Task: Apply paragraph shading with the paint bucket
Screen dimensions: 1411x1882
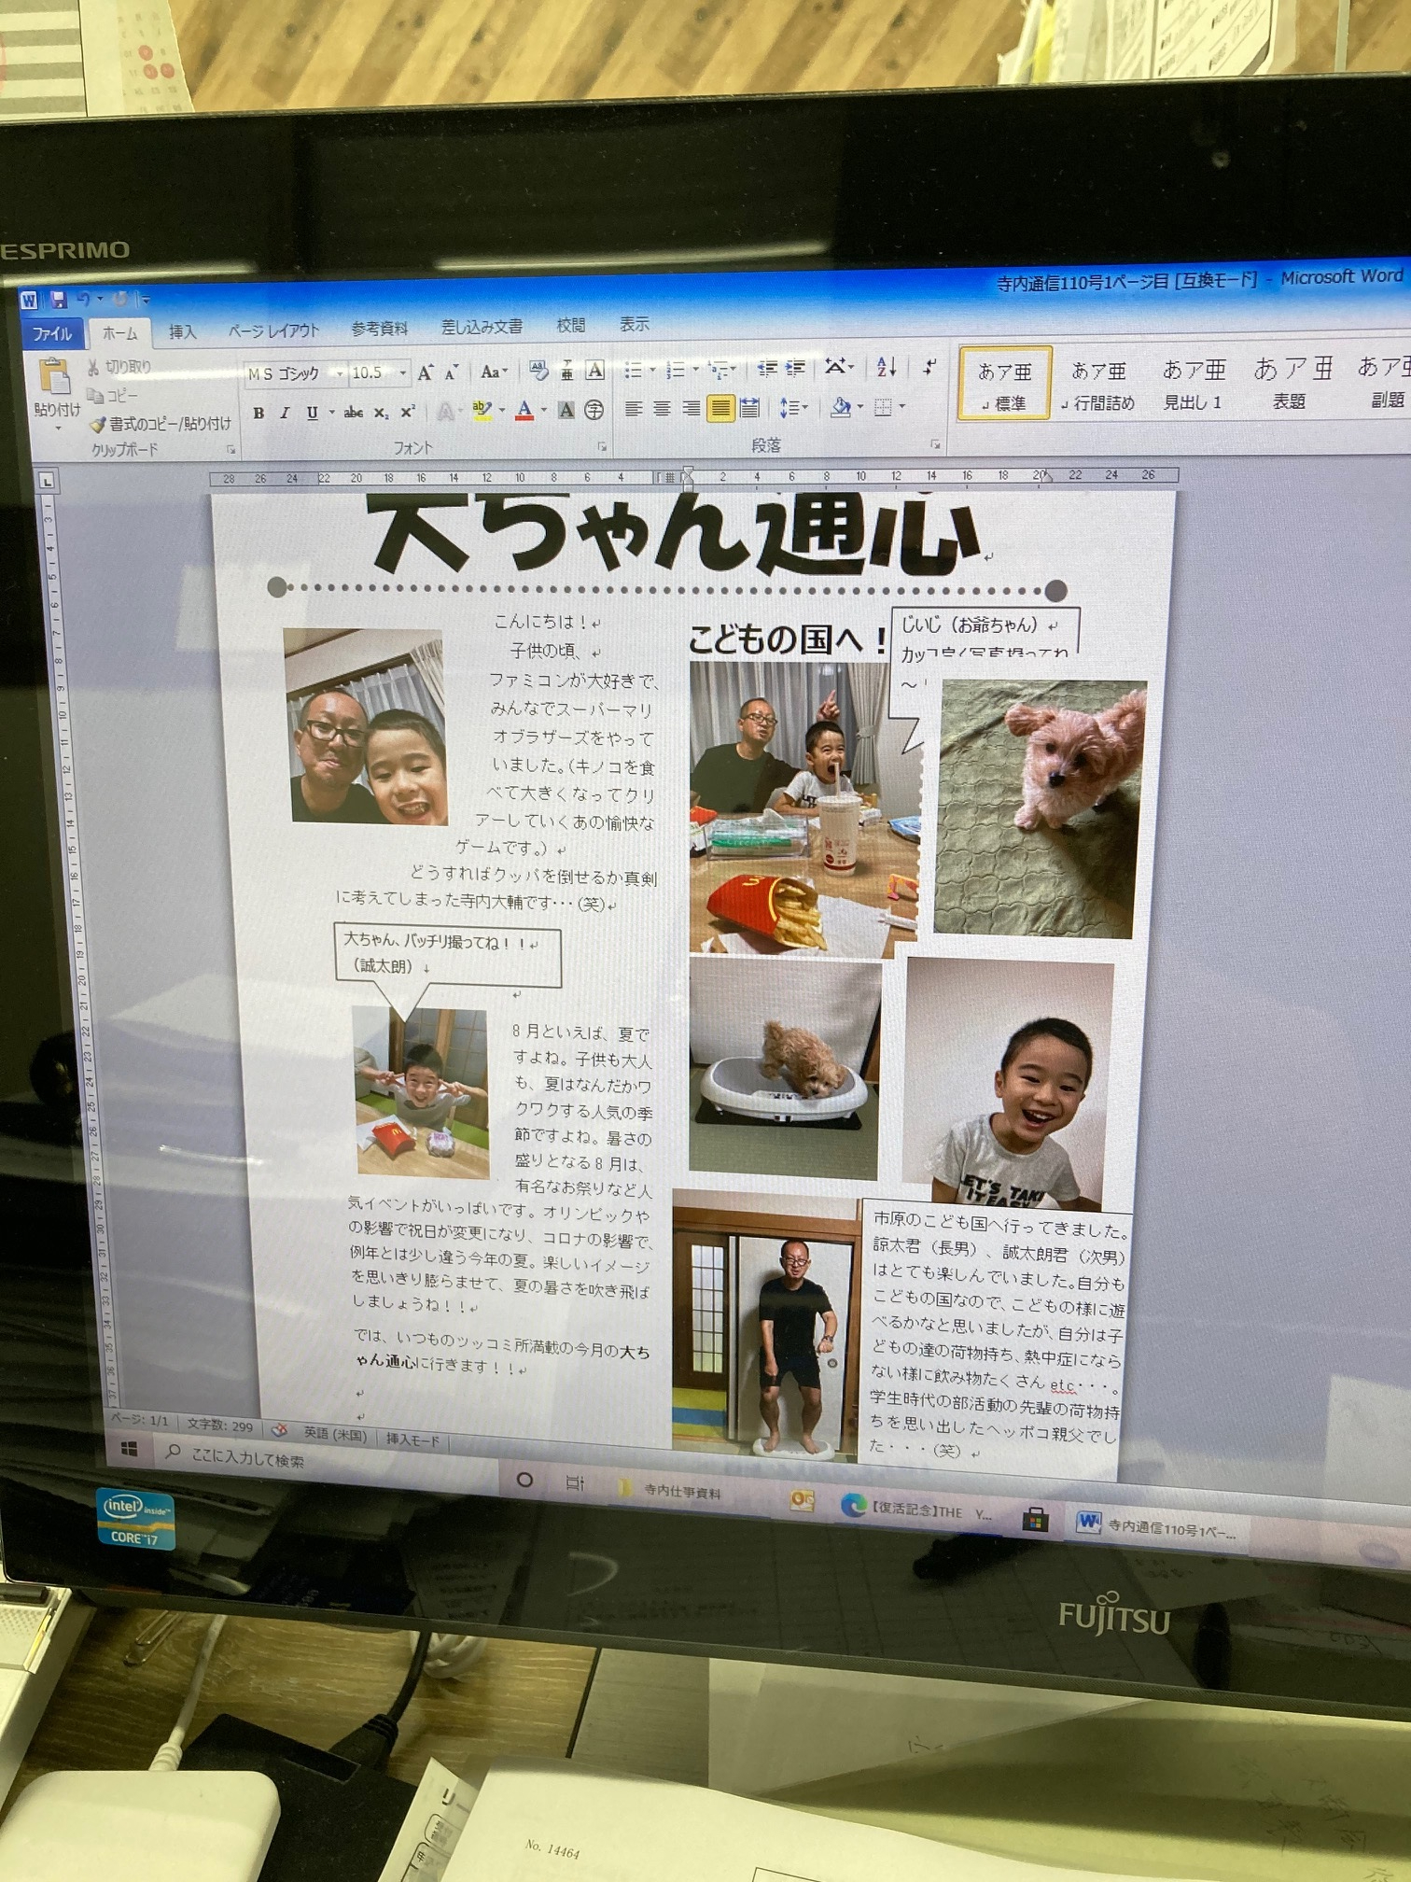Action: coord(840,407)
